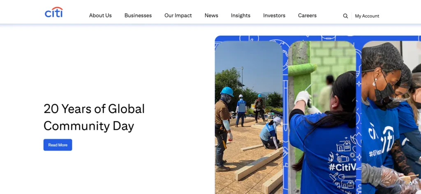
Task: Click the #CitiV hashtag on blue shirt
Action: tap(342, 167)
